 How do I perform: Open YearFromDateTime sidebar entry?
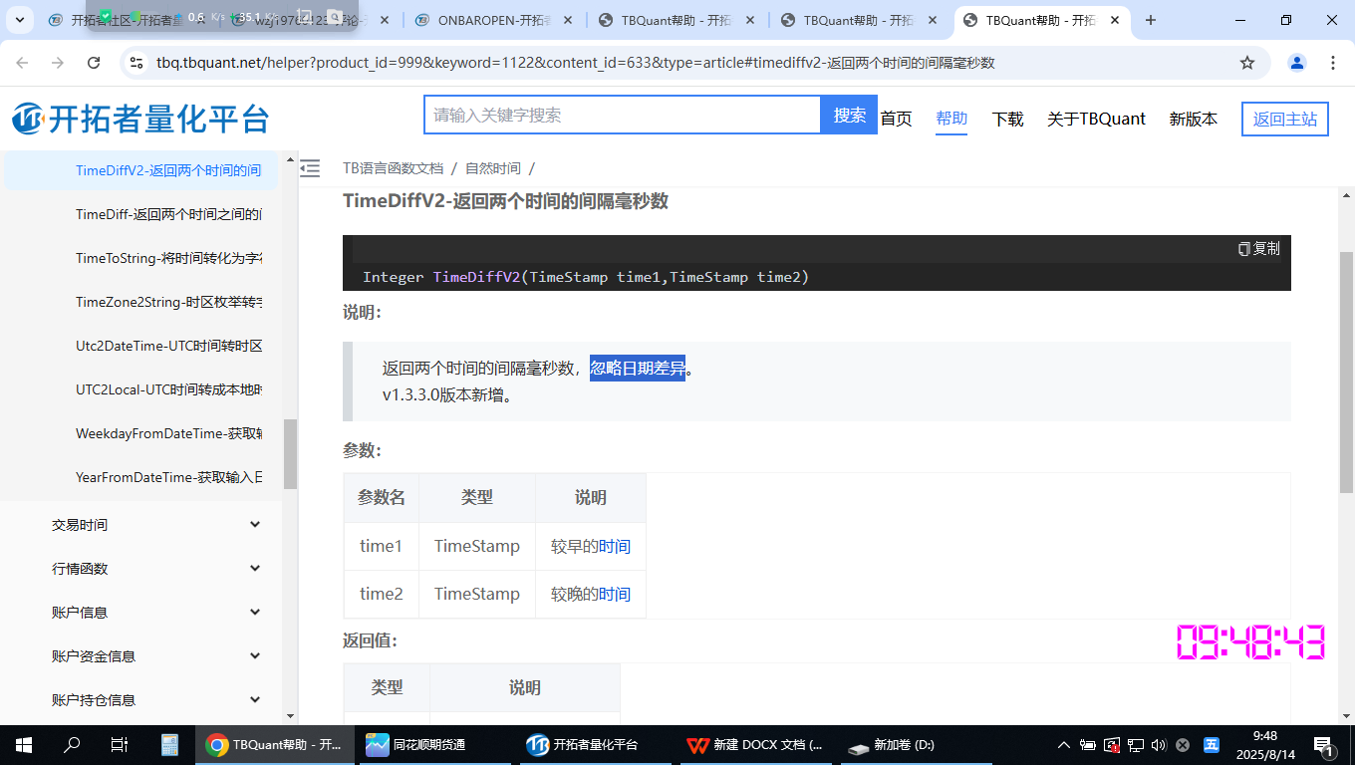click(168, 477)
